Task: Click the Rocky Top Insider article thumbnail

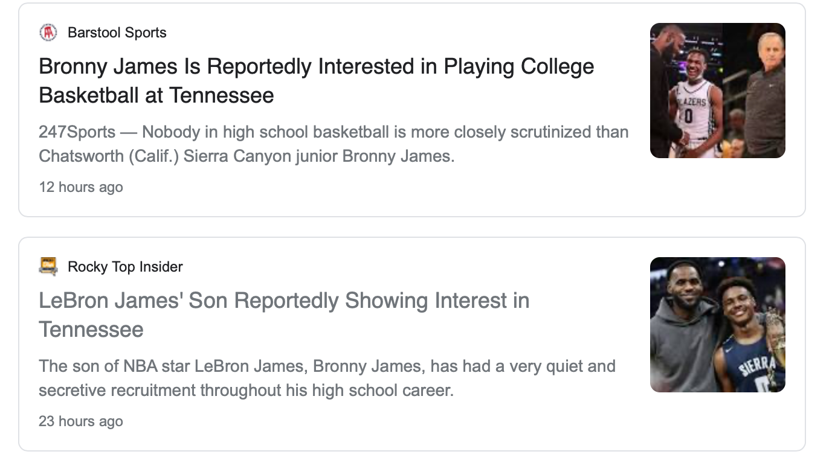Action: [717, 325]
